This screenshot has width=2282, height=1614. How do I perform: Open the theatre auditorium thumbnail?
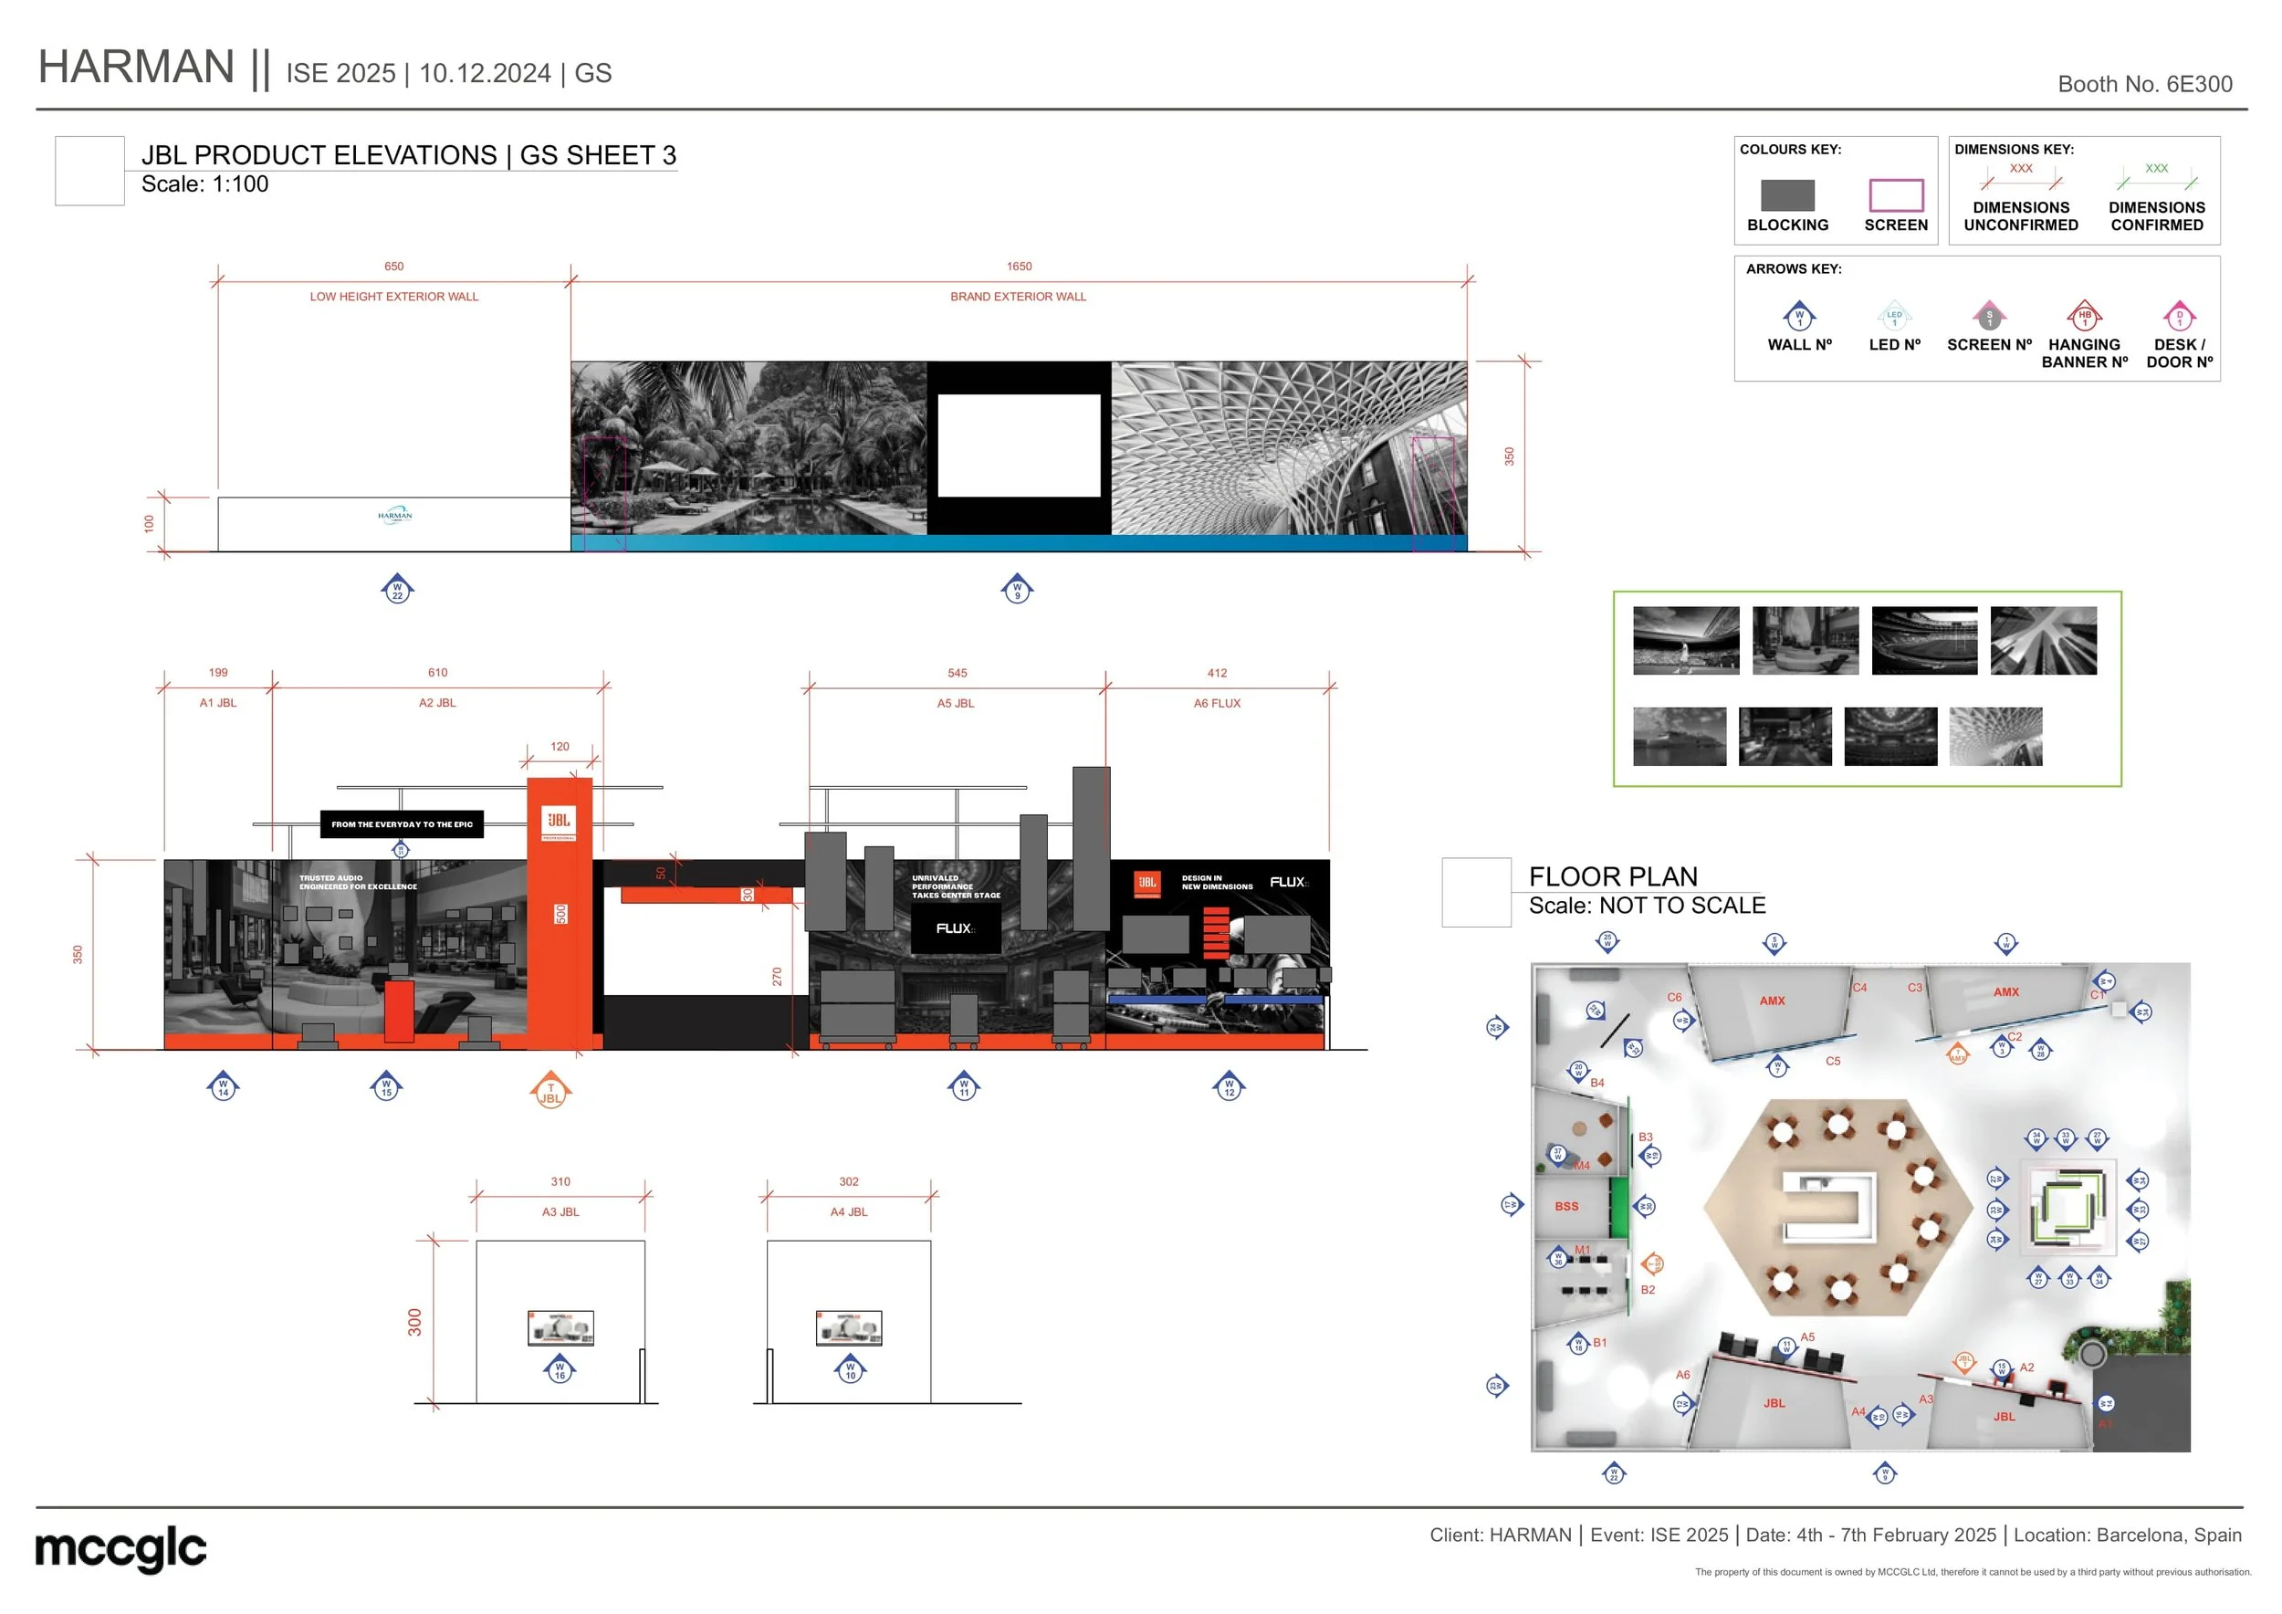click(x=1890, y=737)
